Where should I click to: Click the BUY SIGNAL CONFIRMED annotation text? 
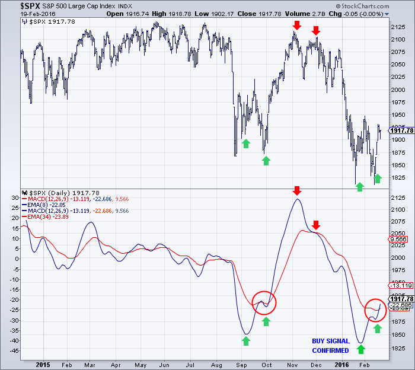click(x=331, y=346)
